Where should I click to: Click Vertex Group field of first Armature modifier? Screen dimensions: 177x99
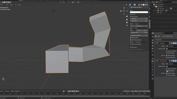coord(171,49)
